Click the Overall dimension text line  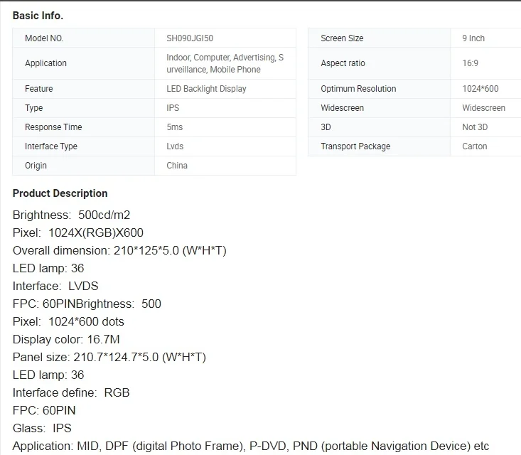(119, 250)
